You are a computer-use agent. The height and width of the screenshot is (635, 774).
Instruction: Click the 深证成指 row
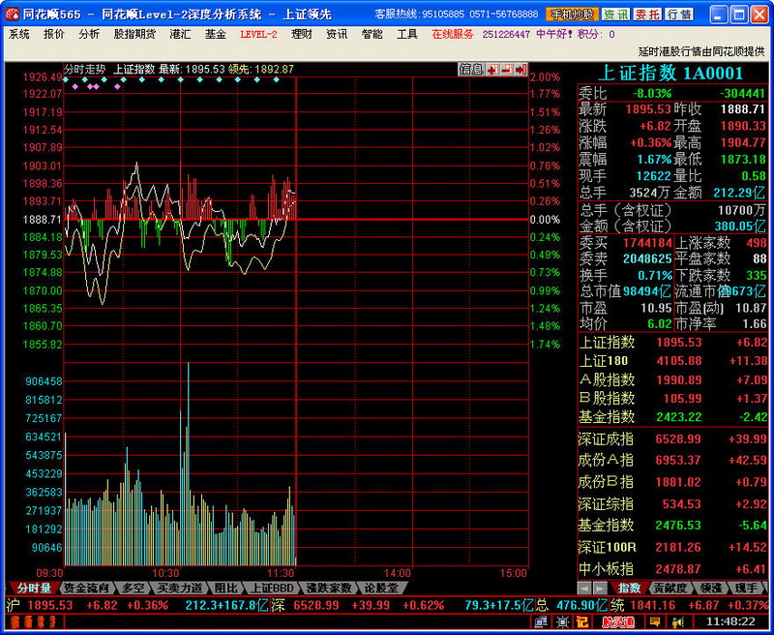click(x=672, y=438)
